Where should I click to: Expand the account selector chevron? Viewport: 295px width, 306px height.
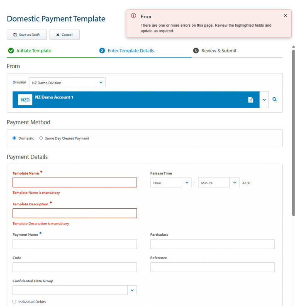coord(264,100)
